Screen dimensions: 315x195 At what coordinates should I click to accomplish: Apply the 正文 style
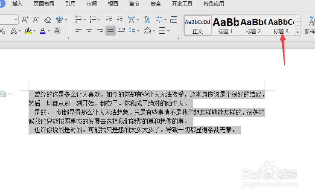pyautogui.click(x=198, y=25)
